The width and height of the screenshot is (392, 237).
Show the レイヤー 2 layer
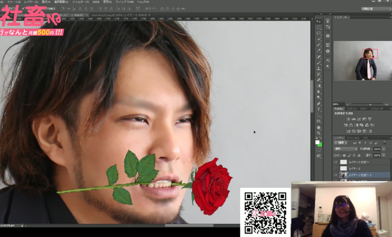click(x=336, y=169)
